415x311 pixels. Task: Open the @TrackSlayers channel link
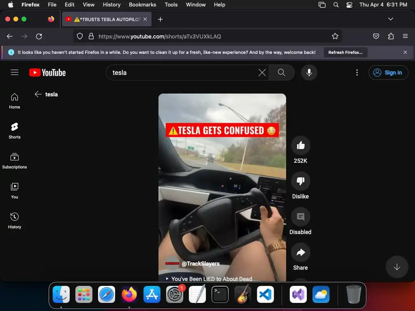tap(200, 264)
